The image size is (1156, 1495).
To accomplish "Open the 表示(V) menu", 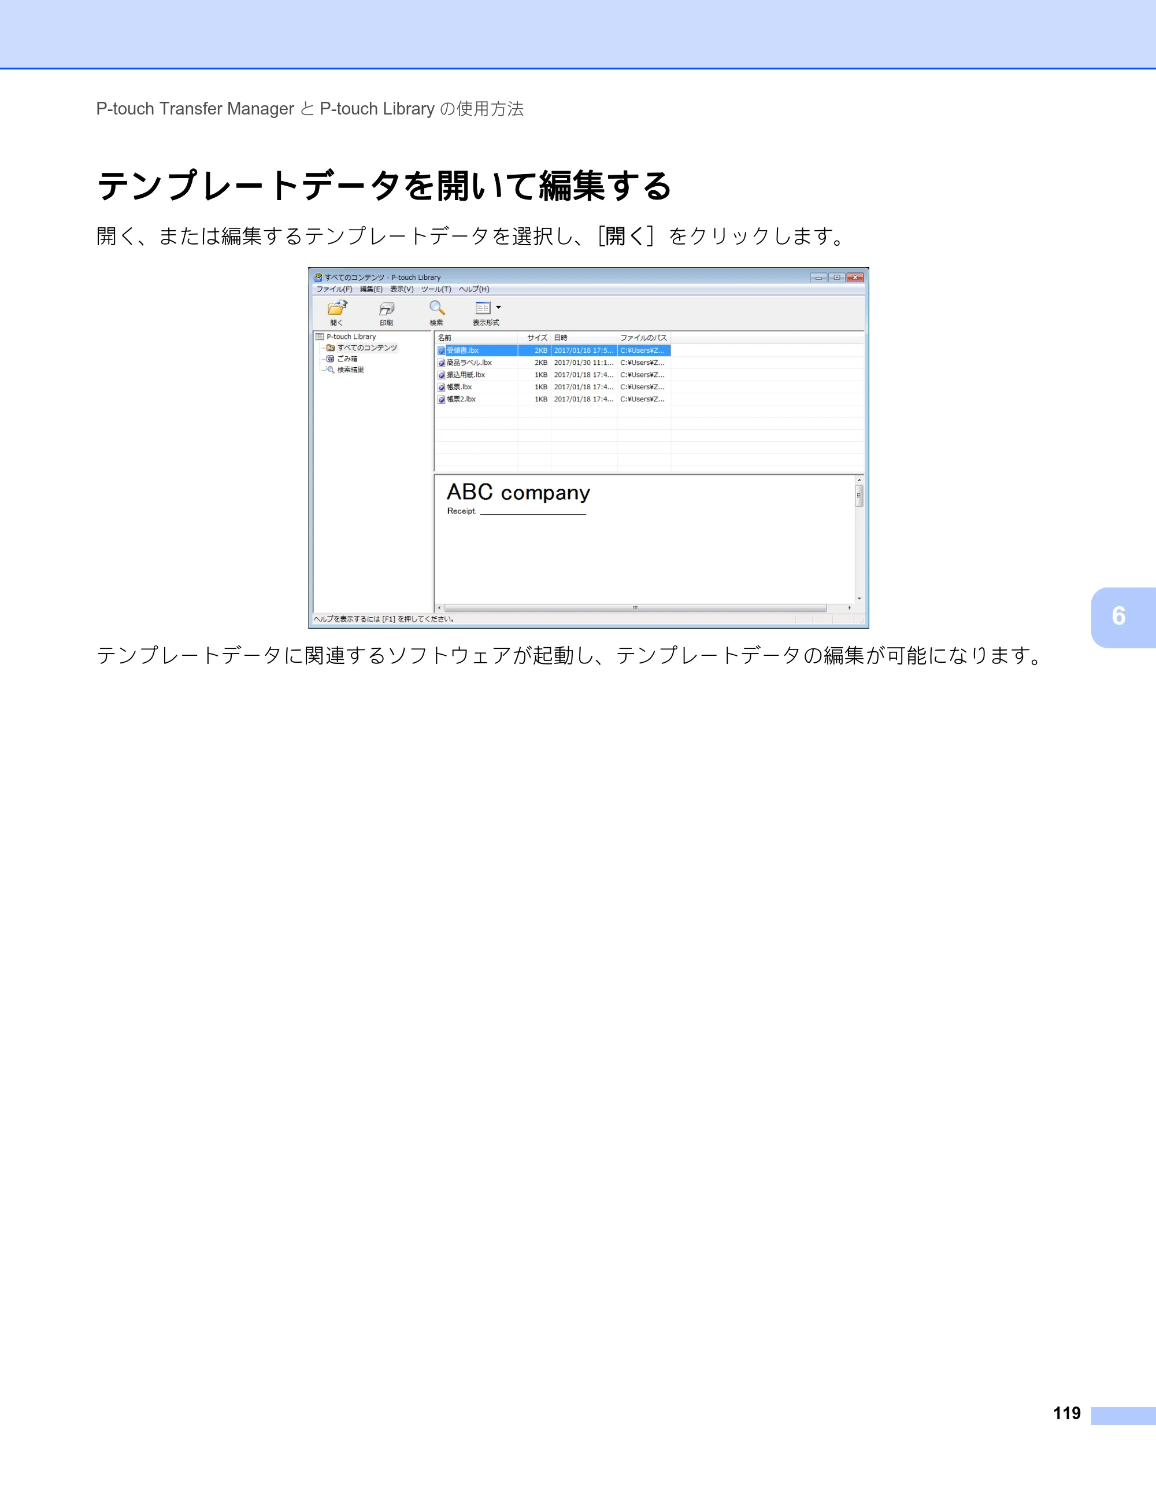I will click(x=402, y=289).
